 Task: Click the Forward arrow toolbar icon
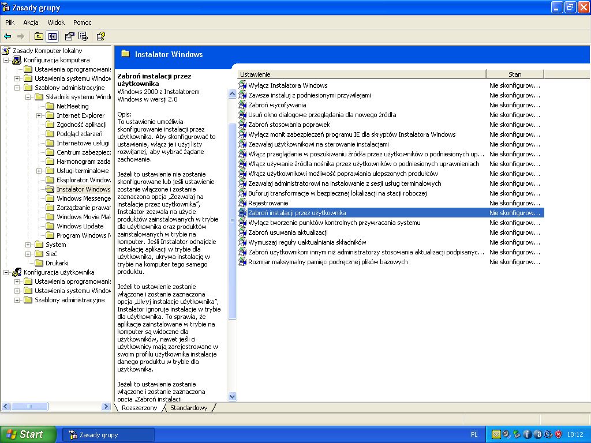(x=21, y=36)
